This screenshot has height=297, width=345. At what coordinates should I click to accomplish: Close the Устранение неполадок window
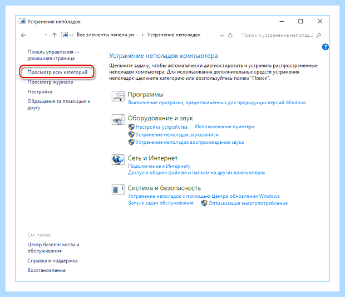coord(320,21)
